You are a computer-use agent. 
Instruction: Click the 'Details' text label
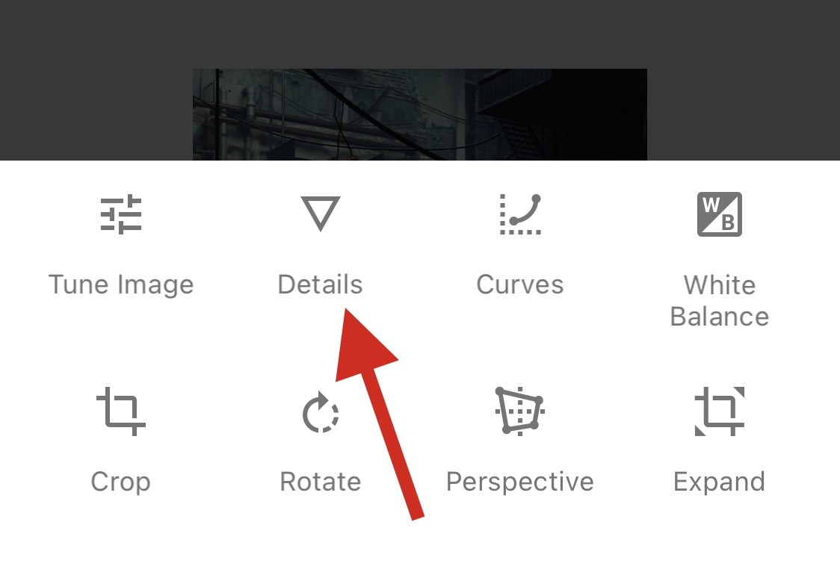pos(321,285)
